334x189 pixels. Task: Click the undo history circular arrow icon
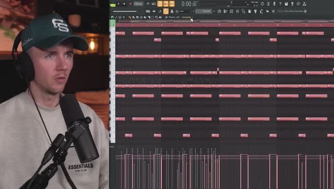pos(263,4)
